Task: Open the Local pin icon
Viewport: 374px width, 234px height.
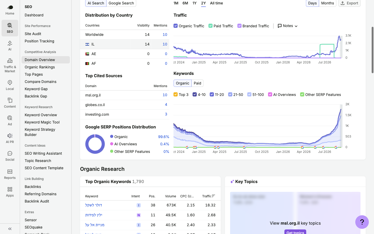Action: tap(10, 83)
